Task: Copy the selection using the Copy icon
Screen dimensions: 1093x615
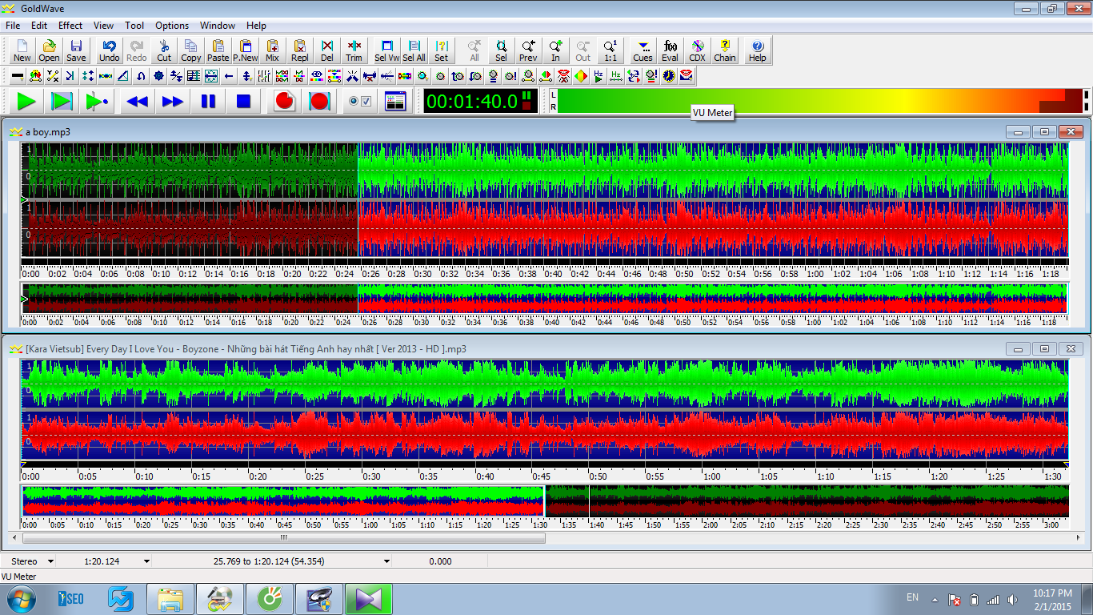Action: (191, 50)
